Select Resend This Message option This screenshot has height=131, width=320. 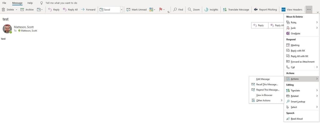pos(267,90)
